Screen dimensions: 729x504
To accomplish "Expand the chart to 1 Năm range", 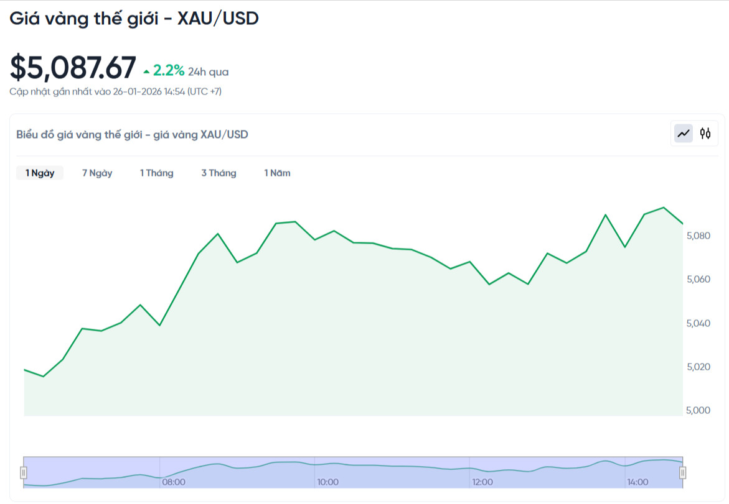I will pyautogui.click(x=277, y=173).
